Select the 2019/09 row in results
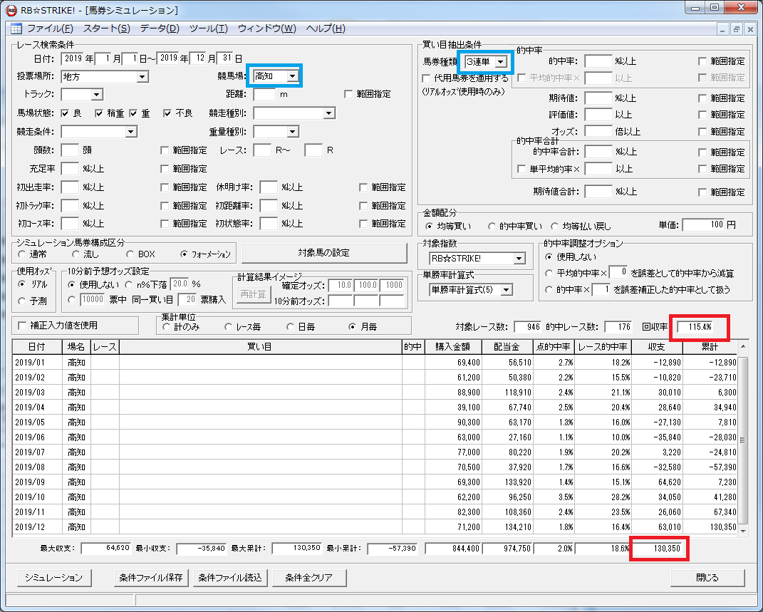Viewport: 763px width, 612px height. point(375,482)
